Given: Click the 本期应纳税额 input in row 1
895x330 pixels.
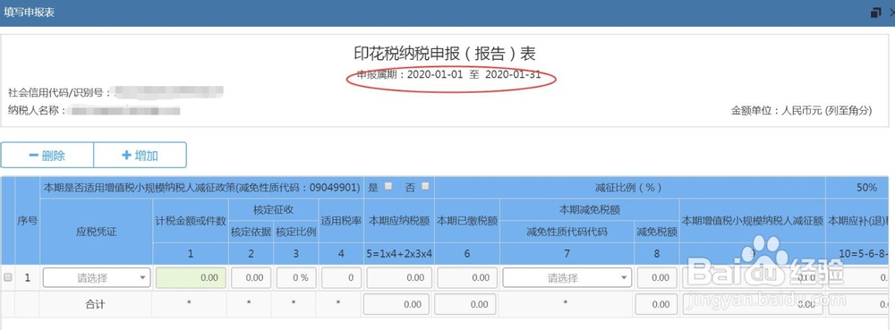Looking at the screenshot, I should [398, 278].
